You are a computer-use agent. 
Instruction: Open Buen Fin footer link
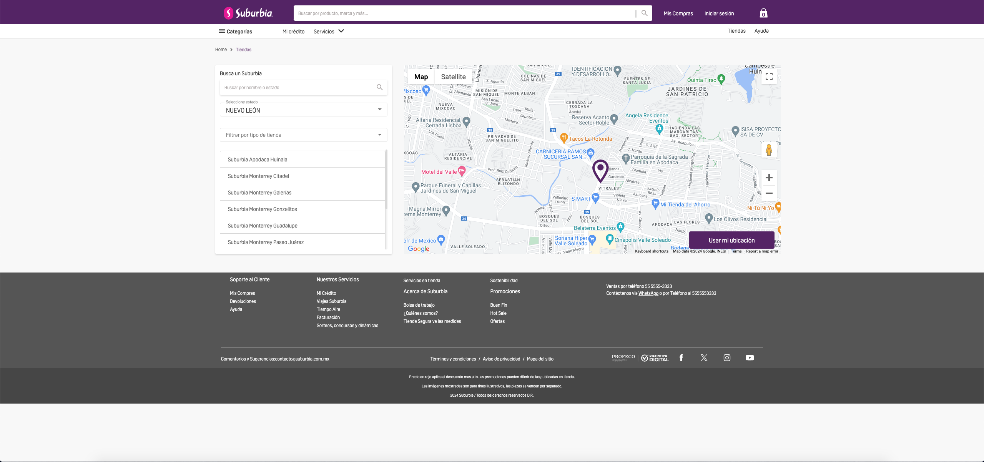click(499, 305)
